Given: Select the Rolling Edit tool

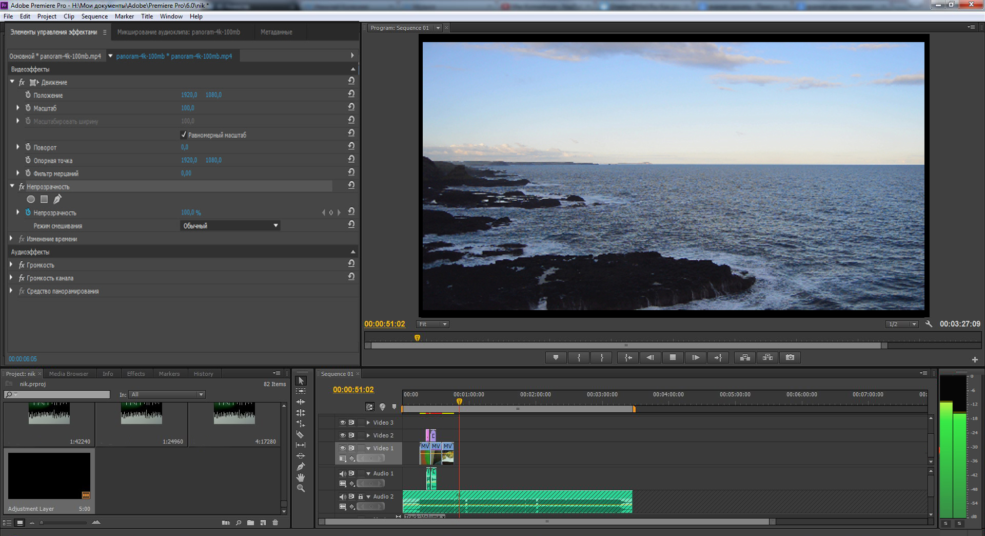Looking at the screenshot, I should 301,413.
